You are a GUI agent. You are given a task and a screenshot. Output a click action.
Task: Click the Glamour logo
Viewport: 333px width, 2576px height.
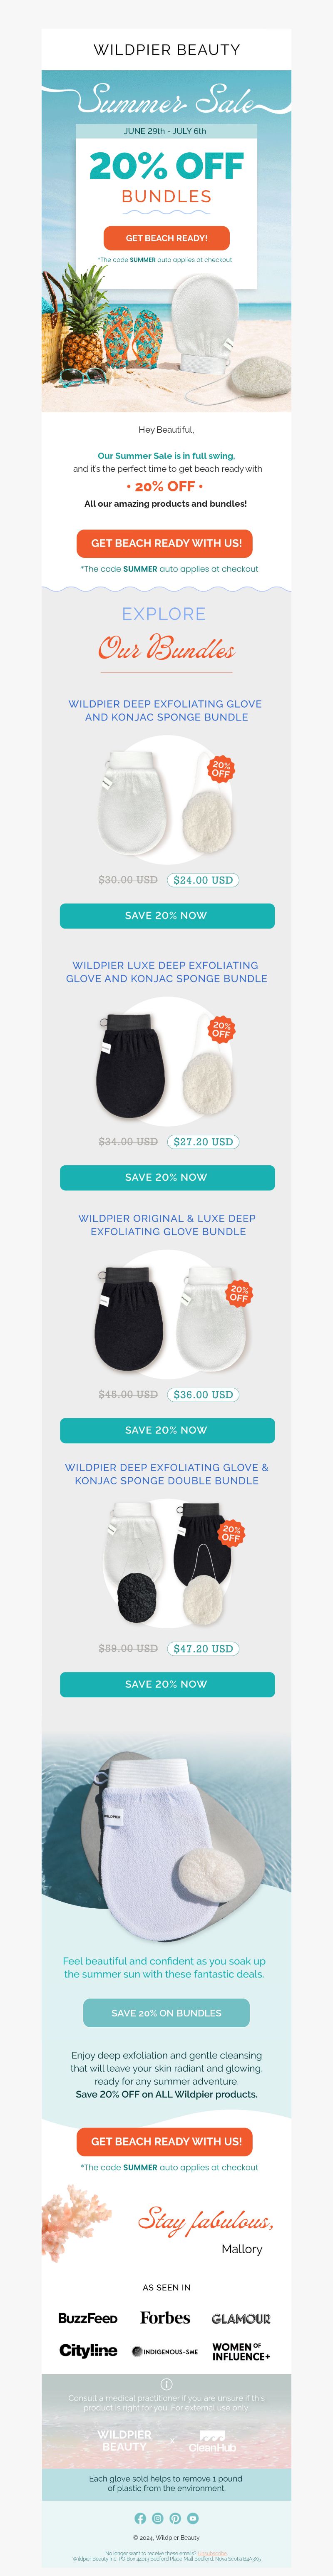tap(241, 2318)
